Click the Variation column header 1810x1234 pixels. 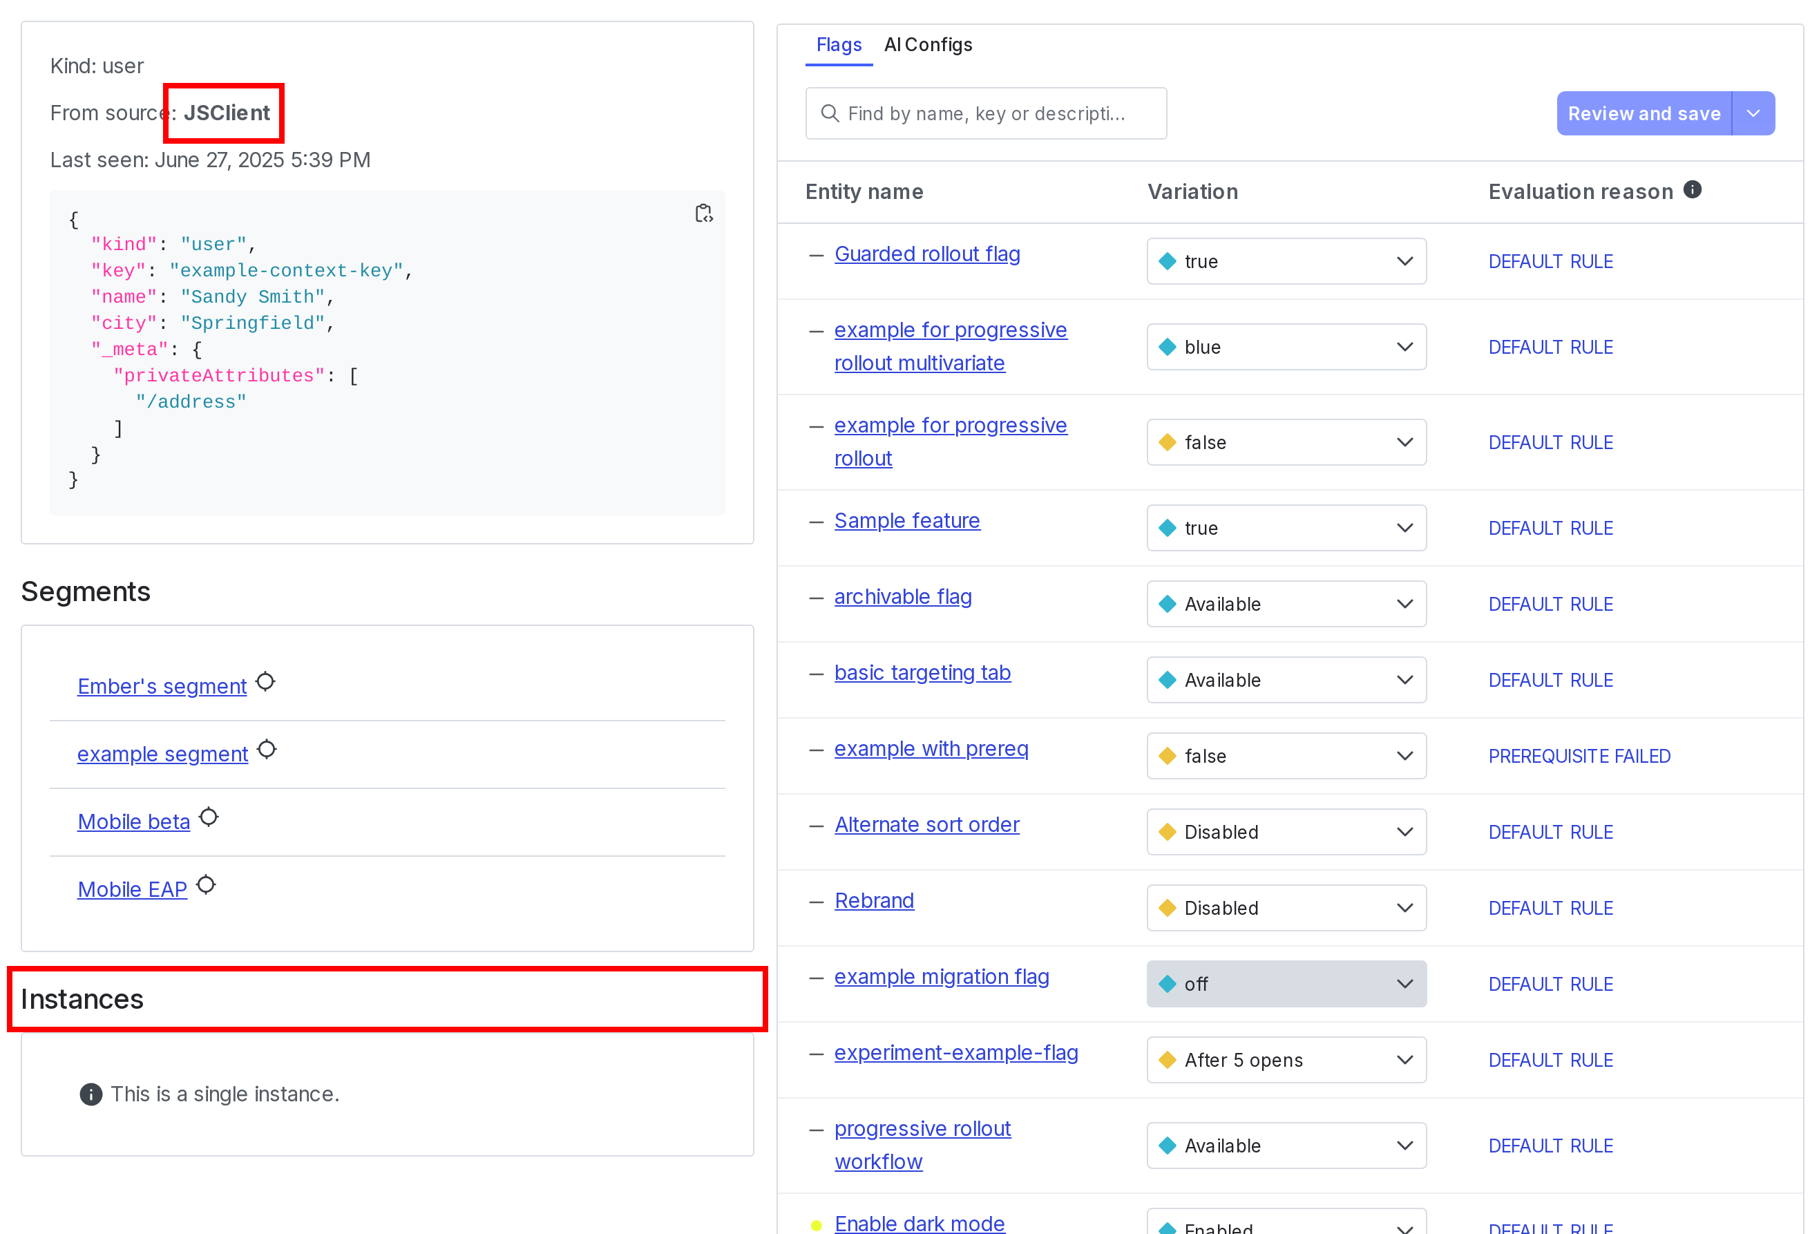click(x=1192, y=191)
